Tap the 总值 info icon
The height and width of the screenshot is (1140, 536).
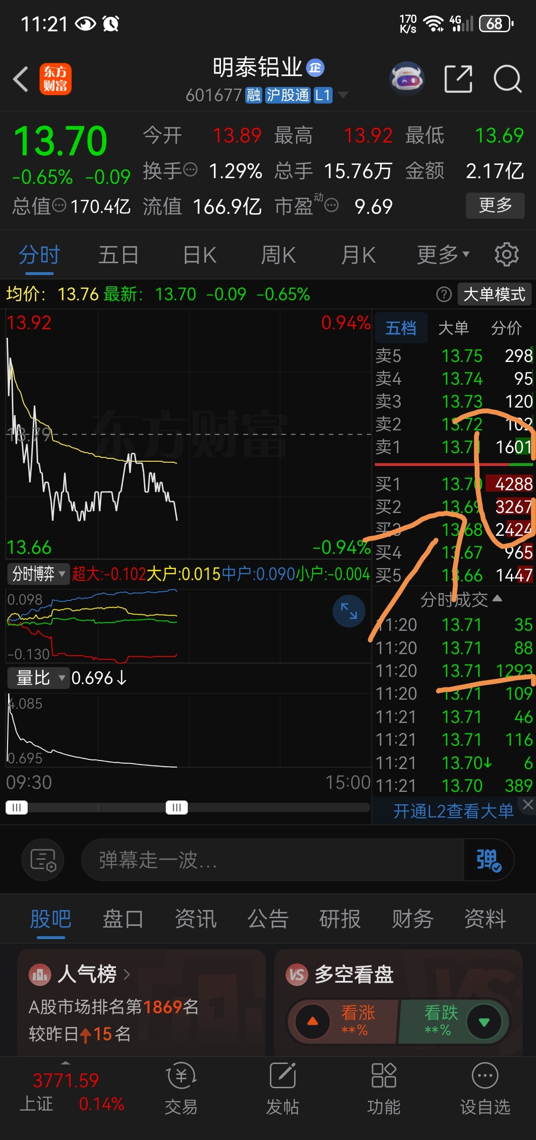(x=59, y=205)
